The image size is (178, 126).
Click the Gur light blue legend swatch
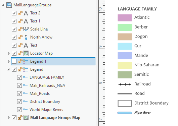(x=125, y=46)
